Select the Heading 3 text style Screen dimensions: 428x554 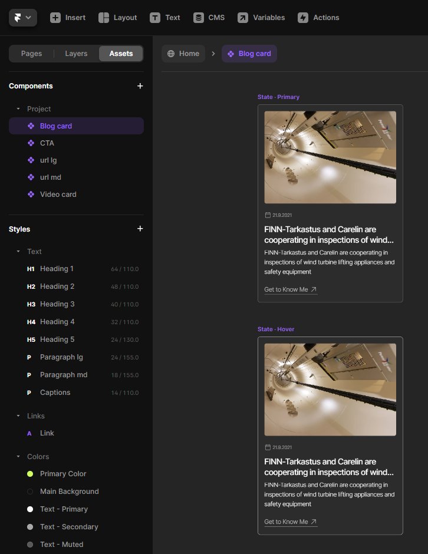click(x=76, y=304)
